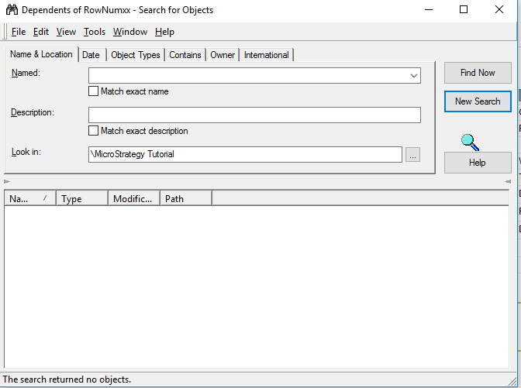Switch to the Contains tab
Screen dimensions: 521x388
(x=185, y=55)
